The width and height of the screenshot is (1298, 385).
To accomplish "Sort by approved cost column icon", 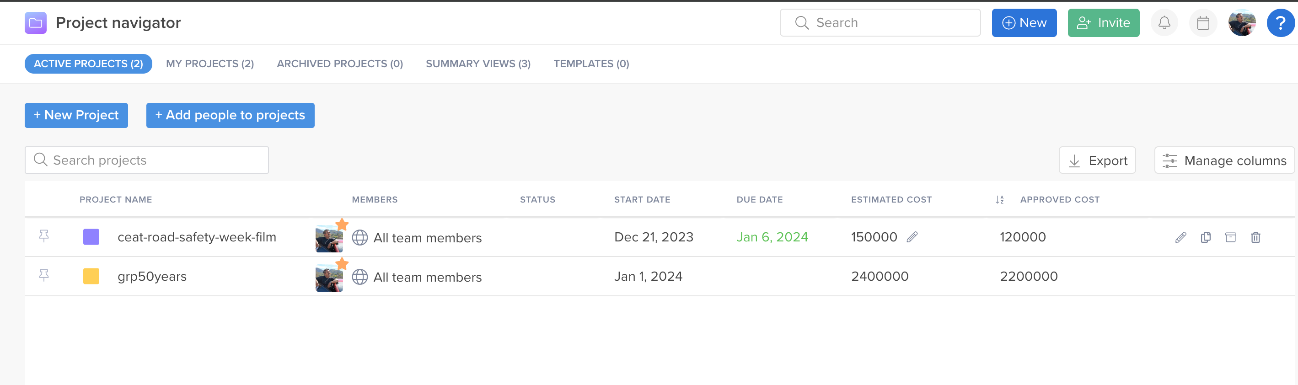I will 1000,199.
